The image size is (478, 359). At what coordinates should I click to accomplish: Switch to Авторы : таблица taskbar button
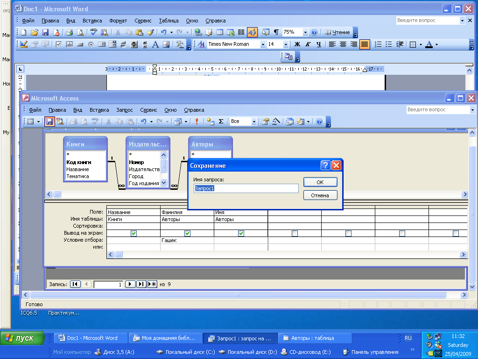click(x=315, y=338)
